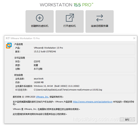Click the create new virtual machine plus icon
Image resolution: width=138 pixels, height=125 pixels.
(x=40, y=18)
